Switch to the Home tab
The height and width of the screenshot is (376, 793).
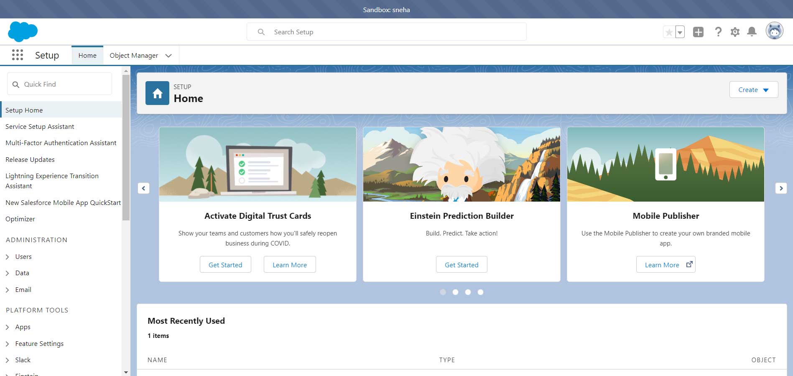pyautogui.click(x=87, y=56)
